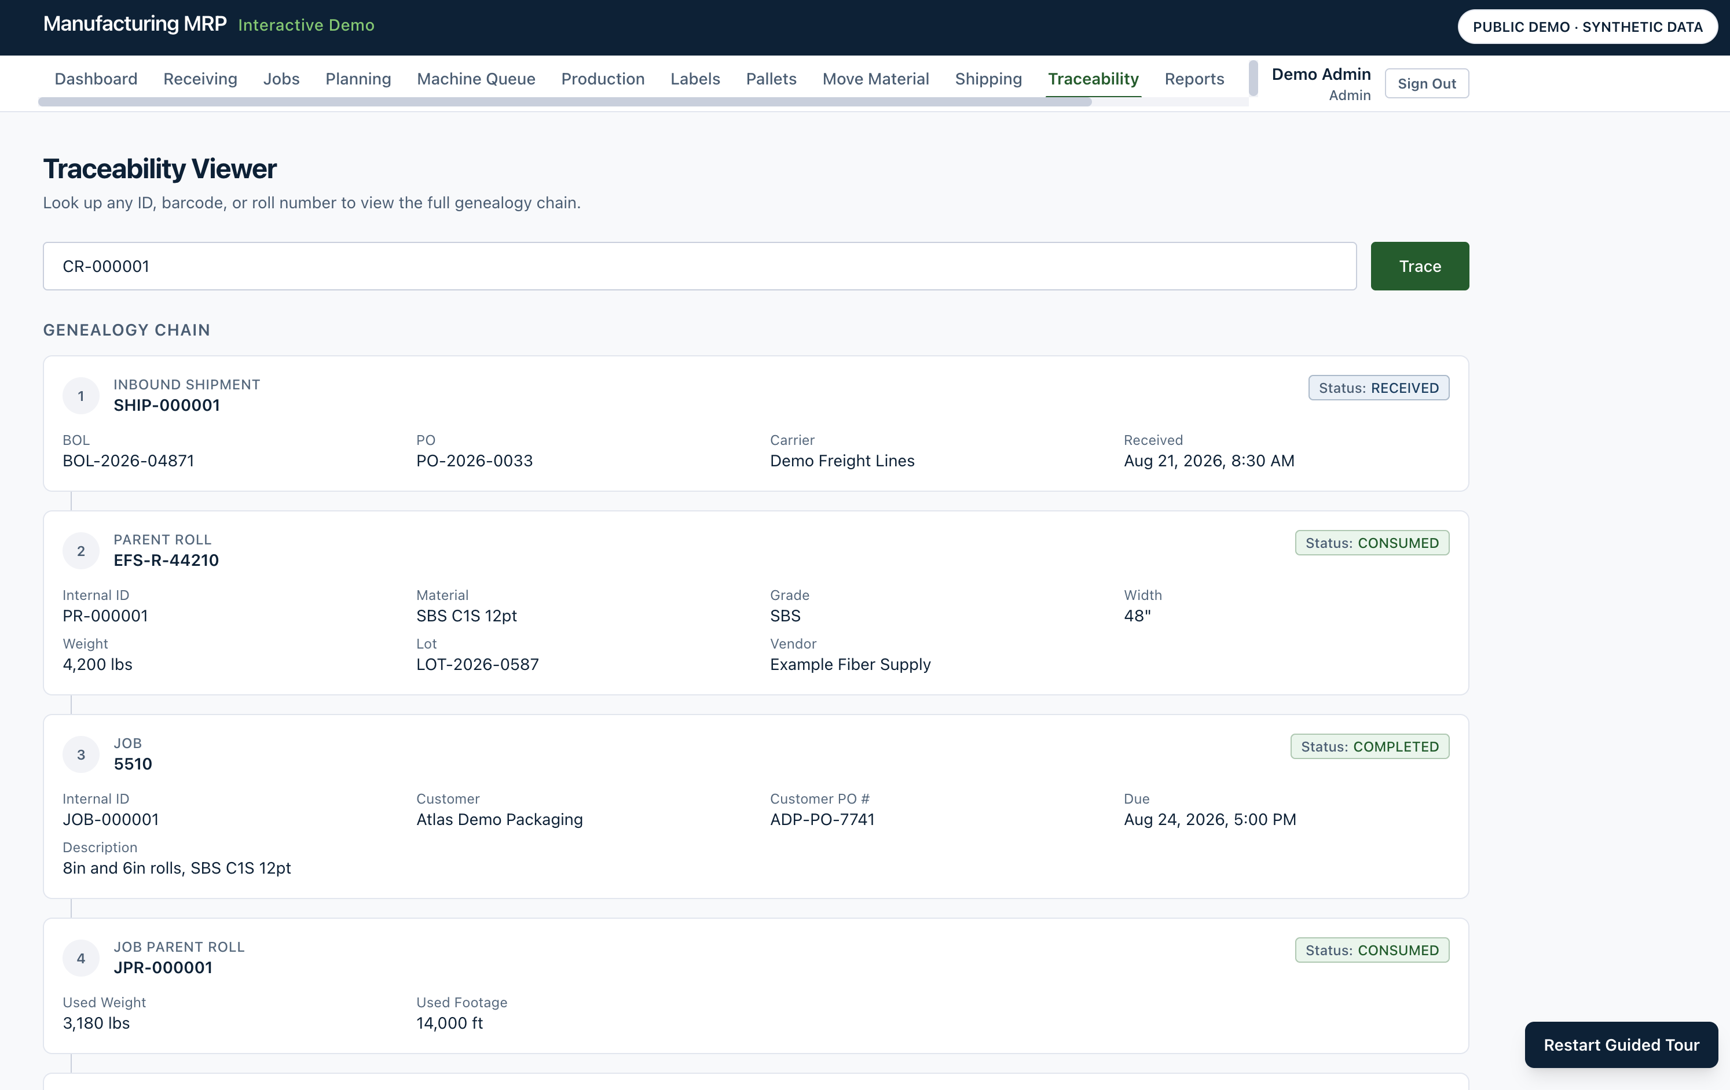Click the Demo Admin user name
Viewport: 1730px width, 1090px height.
click(1321, 74)
